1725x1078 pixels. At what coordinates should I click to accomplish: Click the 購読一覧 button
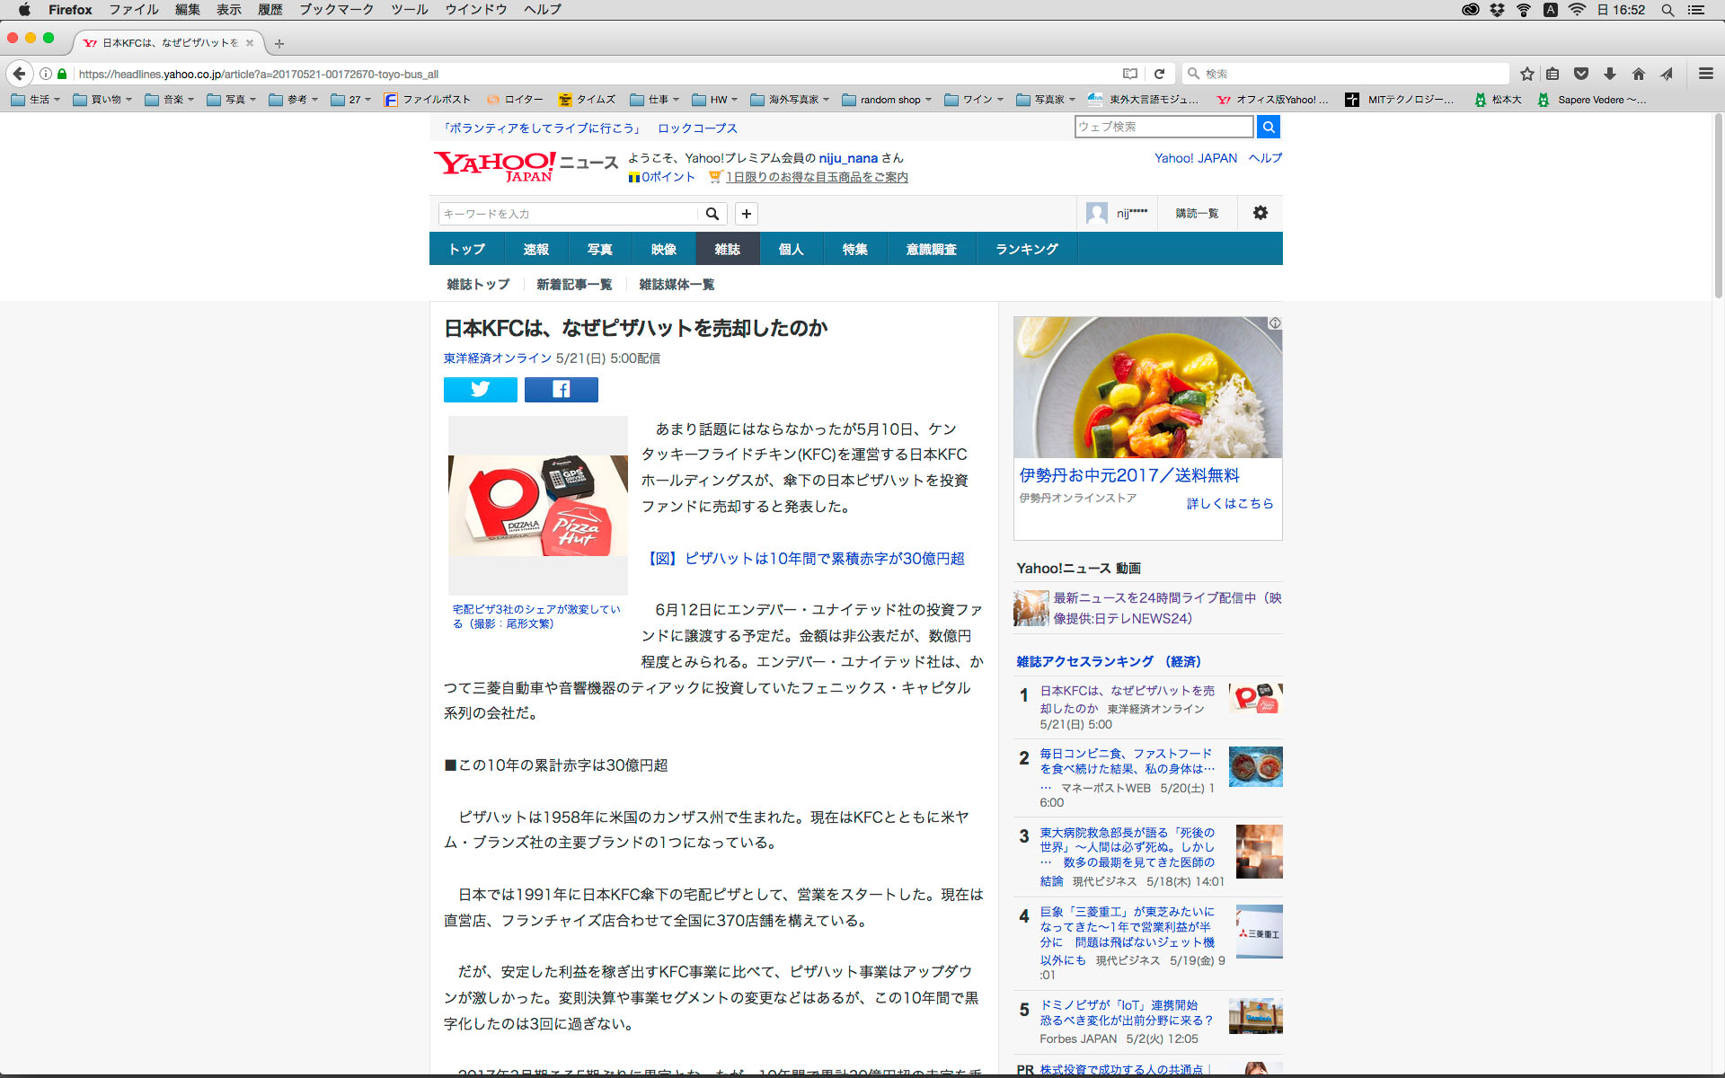pyautogui.click(x=1197, y=213)
